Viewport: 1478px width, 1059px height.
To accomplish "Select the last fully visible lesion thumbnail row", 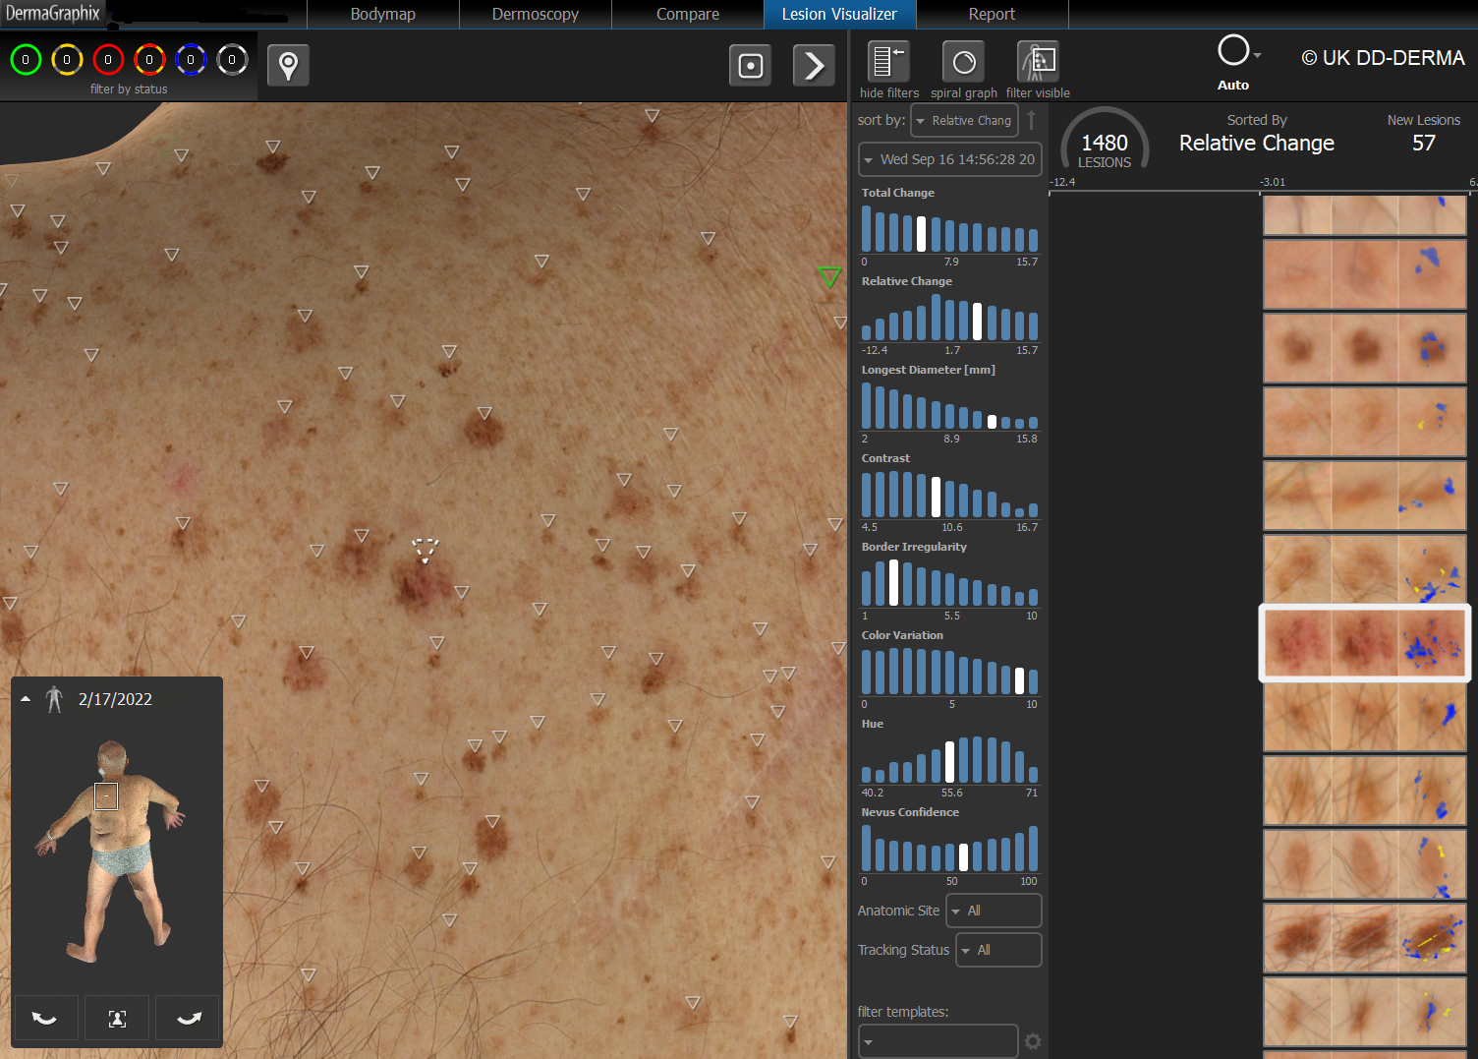I will 1365,1012.
